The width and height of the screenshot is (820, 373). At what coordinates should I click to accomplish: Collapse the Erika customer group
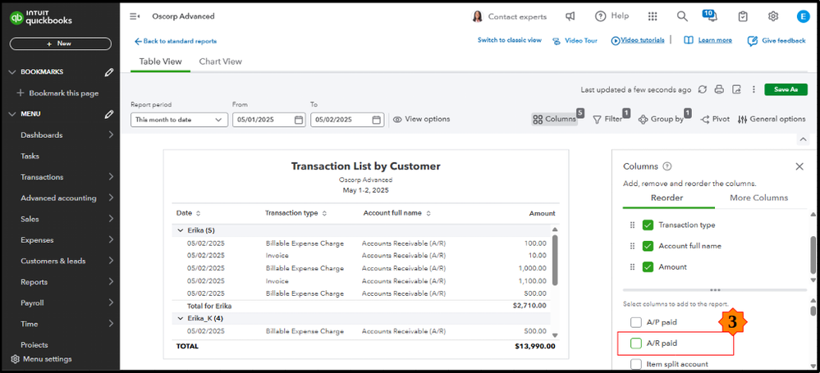tap(181, 230)
